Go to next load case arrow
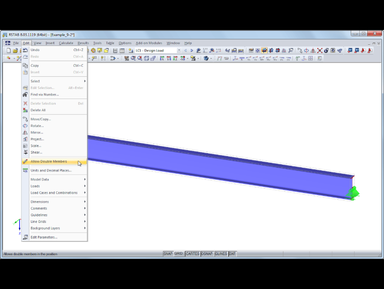384x289 pixels. [x=191, y=51]
